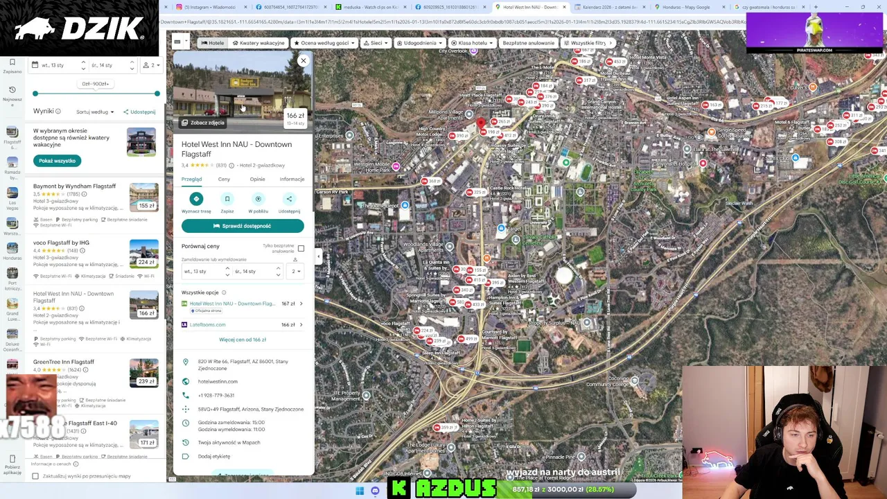This screenshot has width=887, height=499.
Task: Click the phone icon in hotel details
Action: (x=185, y=395)
